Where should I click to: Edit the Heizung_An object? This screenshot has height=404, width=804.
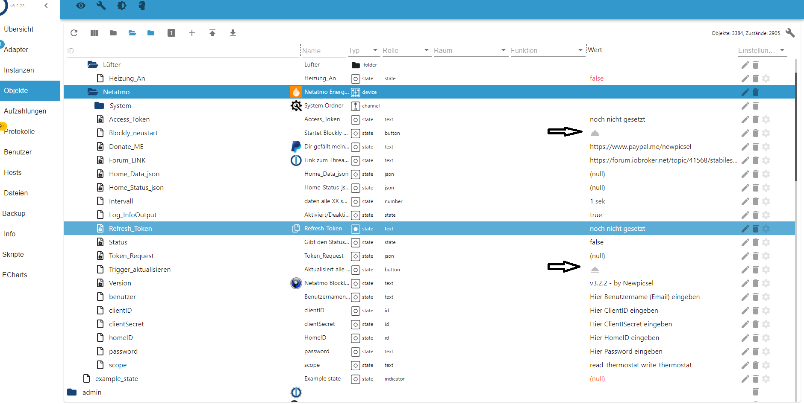pos(745,78)
